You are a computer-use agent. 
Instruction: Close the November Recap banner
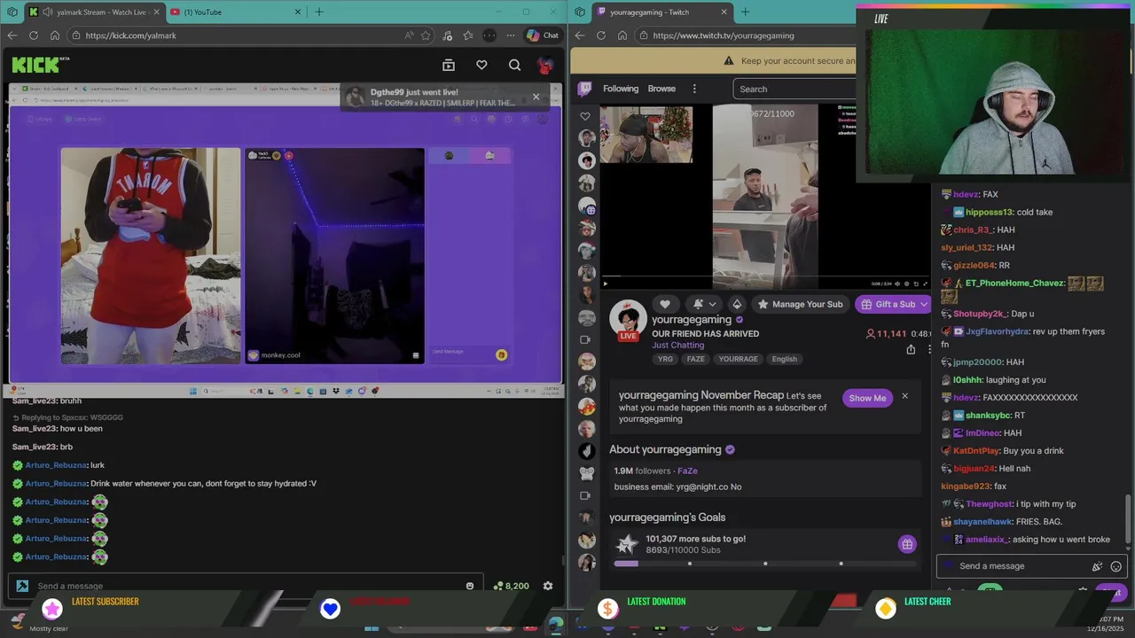pyautogui.click(x=904, y=396)
